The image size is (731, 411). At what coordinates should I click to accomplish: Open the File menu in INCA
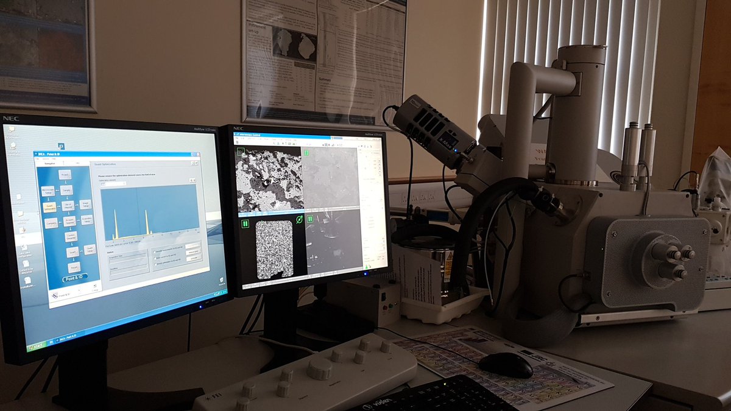[x=37, y=158]
